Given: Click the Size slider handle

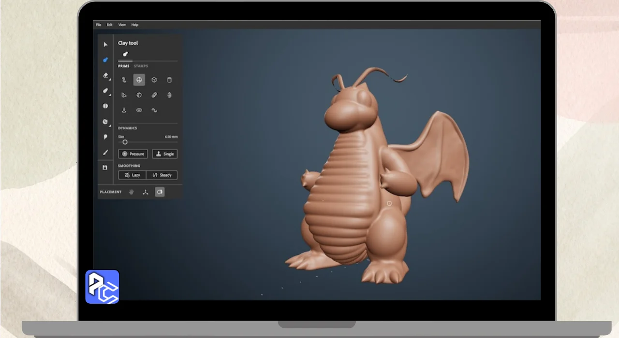Looking at the screenshot, I should click(x=125, y=142).
